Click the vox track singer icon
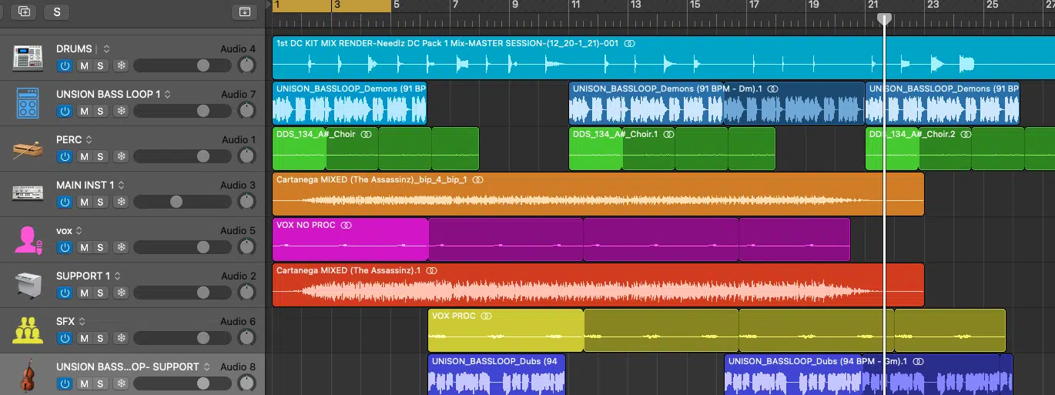 (27, 239)
